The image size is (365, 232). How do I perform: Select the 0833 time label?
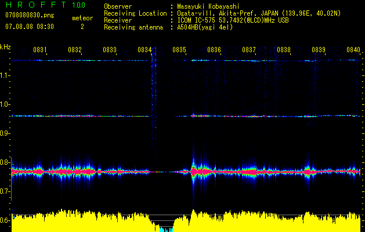pyautogui.click(x=110, y=50)
